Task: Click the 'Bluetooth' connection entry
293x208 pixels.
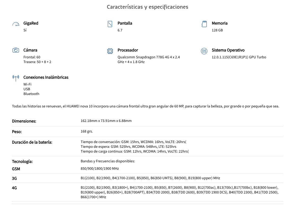Action: click(x=31, y=94)
